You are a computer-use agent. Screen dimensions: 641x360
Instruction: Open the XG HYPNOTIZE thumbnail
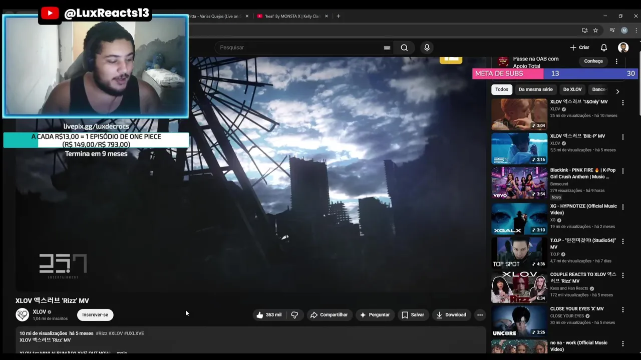pos(519,218)
